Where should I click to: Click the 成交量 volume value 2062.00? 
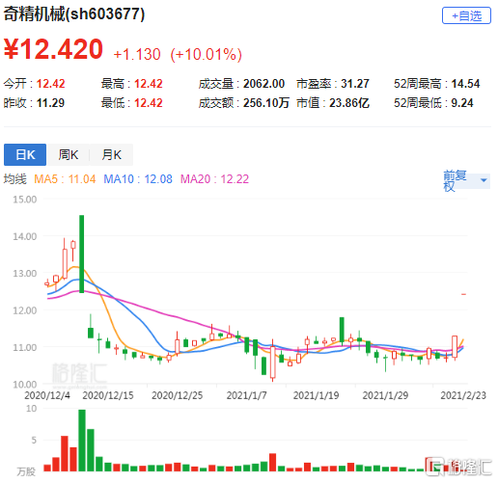pyautogui.click(x=264, y=84)
